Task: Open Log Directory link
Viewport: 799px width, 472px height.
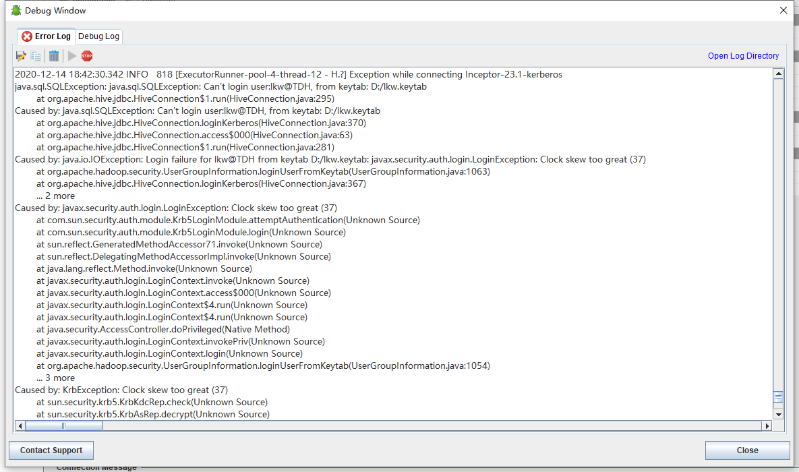Action: tap(743, 56)
